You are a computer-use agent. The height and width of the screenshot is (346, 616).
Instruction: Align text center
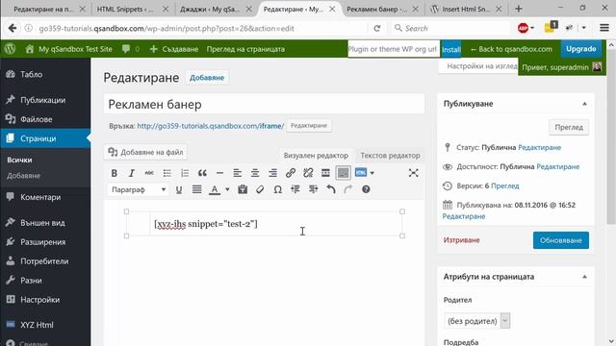click(x=255, y=173)
